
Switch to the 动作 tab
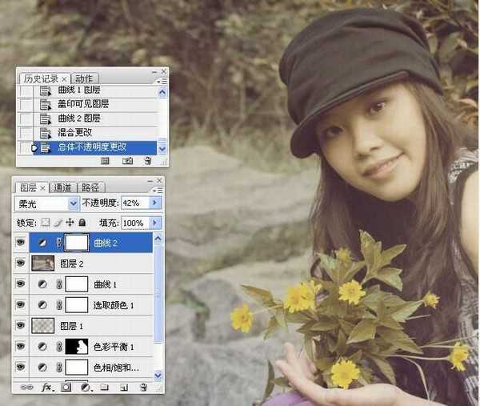coord(84,78)
